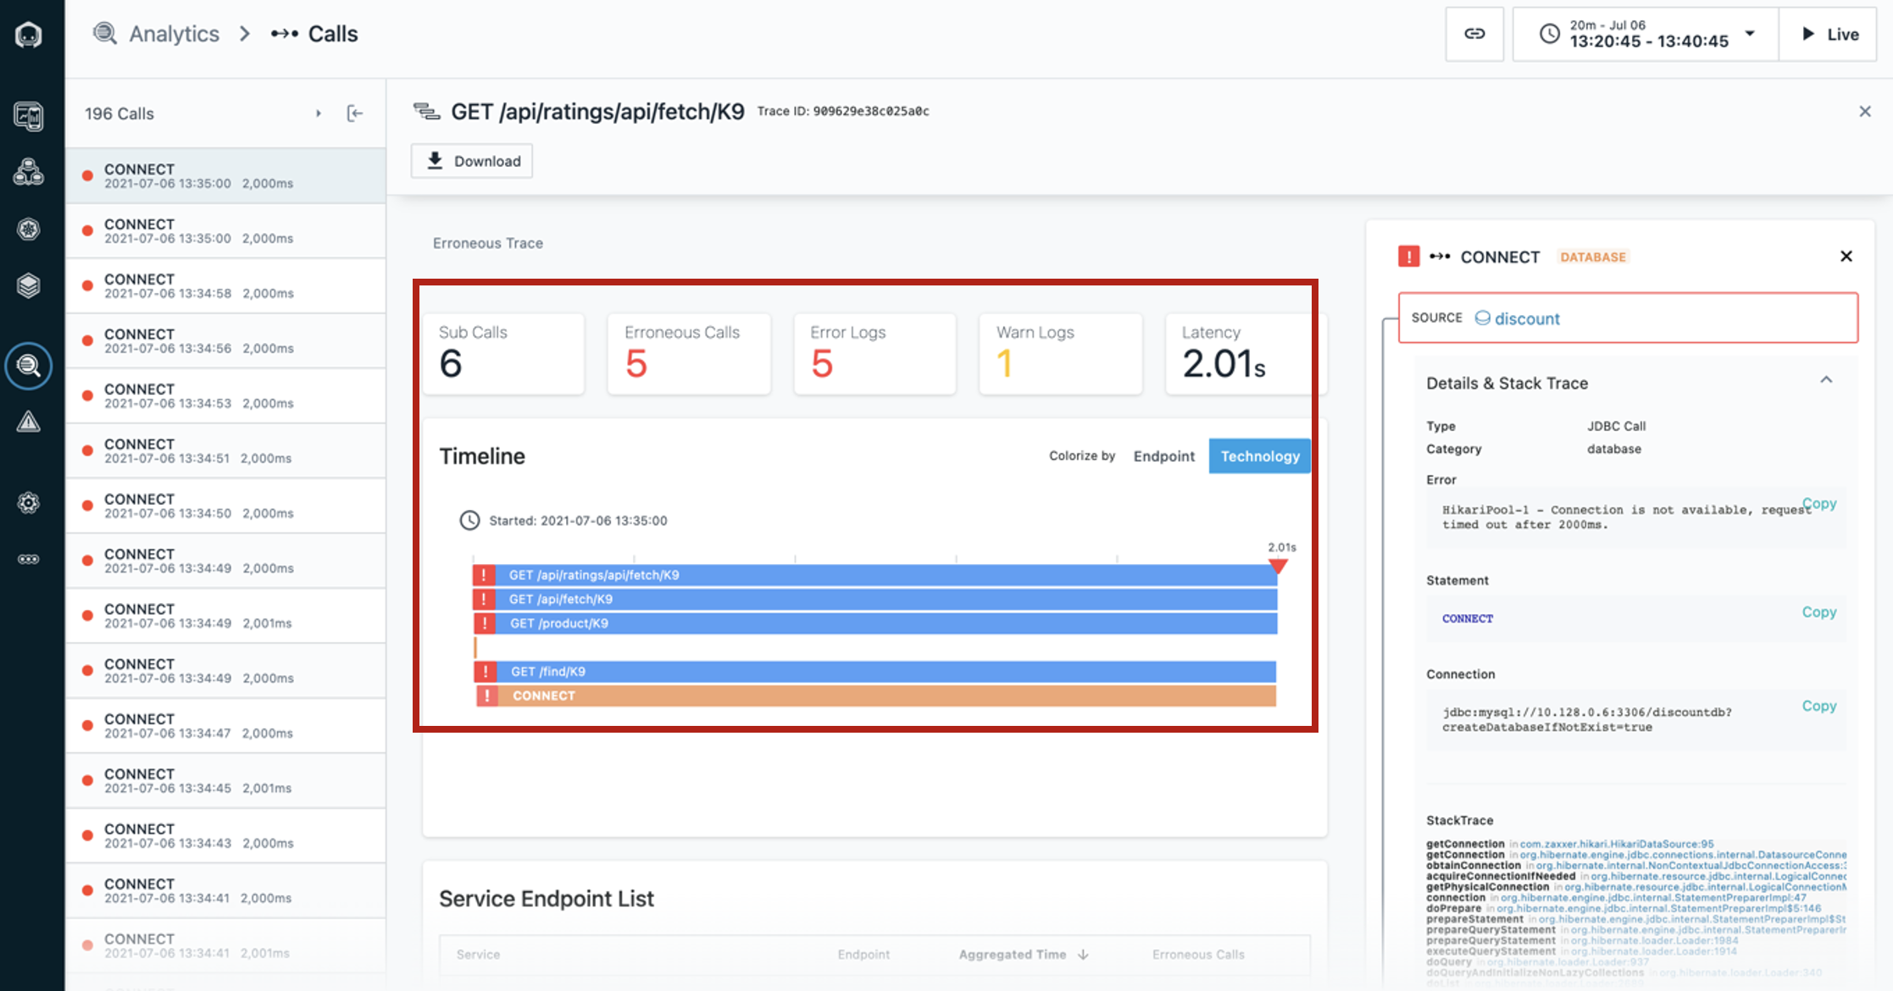
Task: Expand the 196 Calls arrow
Action: coord(319,113)
